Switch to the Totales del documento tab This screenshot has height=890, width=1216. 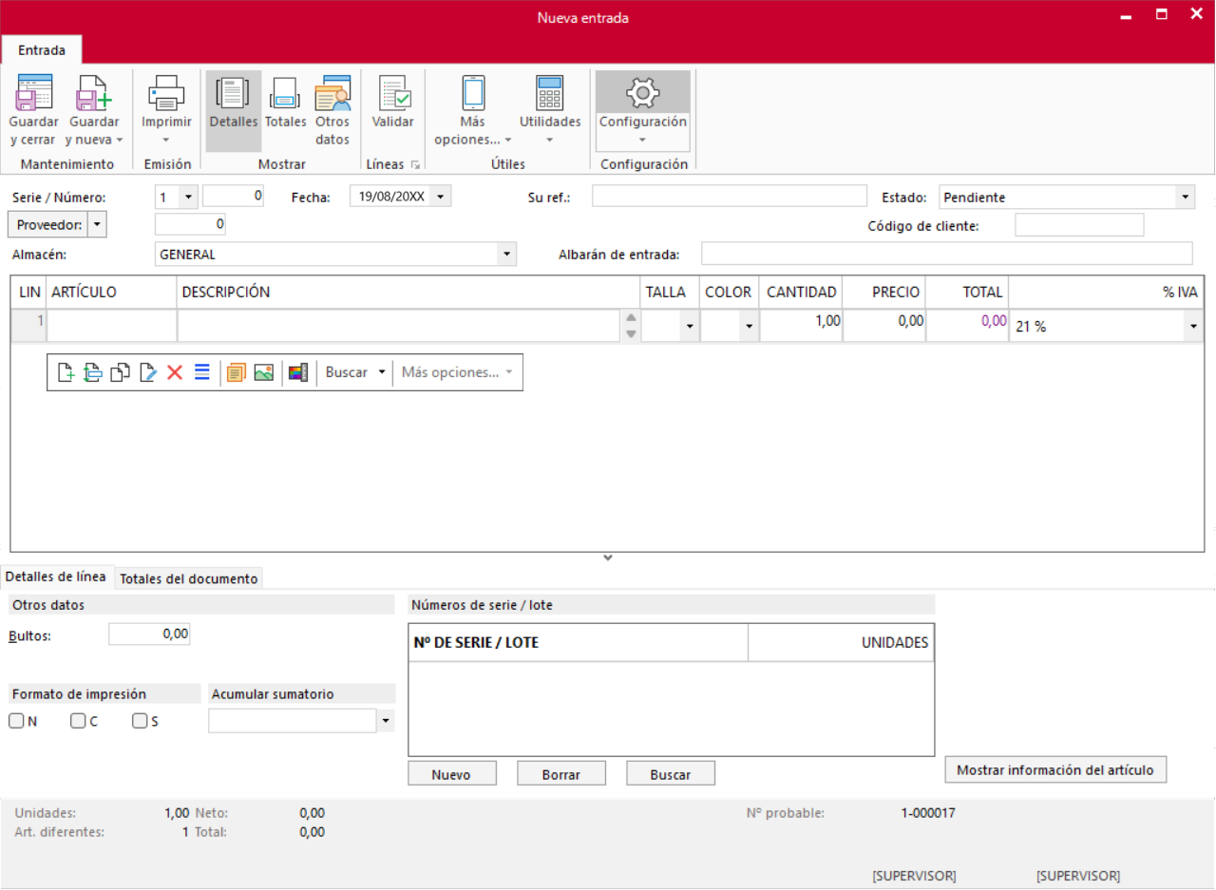click(189, 578)
